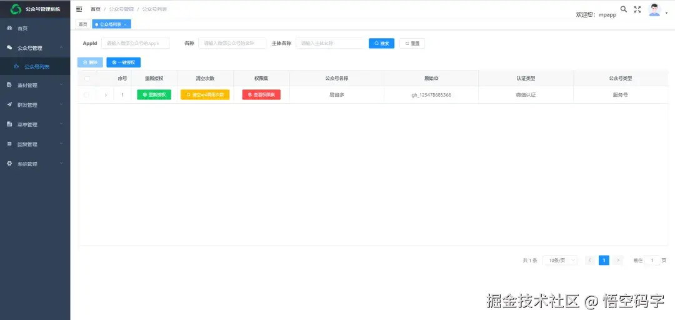
Task: Expand the 菜单管理 sidebar menu
Action: click(35, 124)
